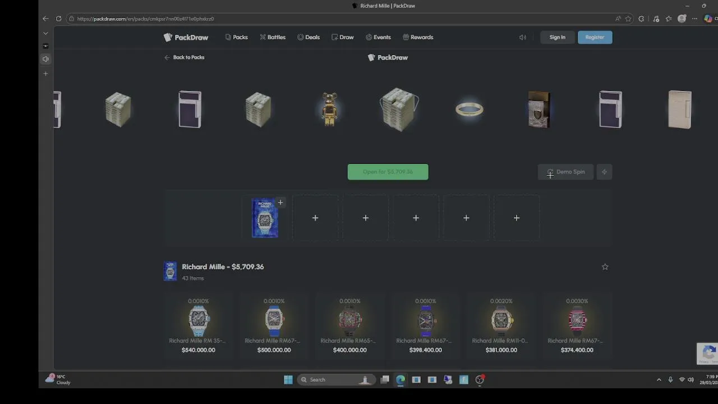Screen dimensions: 718x404
Task: Add a pack in the third slot
Action: click(366, 218)
